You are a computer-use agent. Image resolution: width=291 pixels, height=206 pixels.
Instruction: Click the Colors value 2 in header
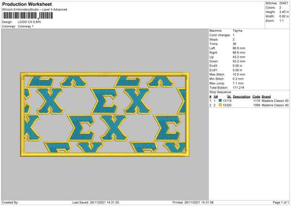(x=280, y=8)
